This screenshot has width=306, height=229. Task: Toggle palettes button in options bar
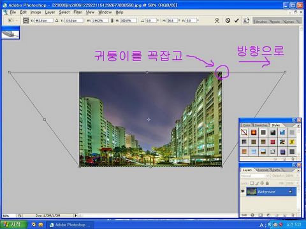point(246,20)
